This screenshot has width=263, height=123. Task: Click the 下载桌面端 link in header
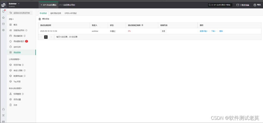[243, 5]
